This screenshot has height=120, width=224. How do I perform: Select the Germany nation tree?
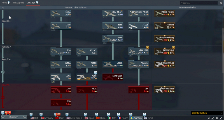[46, 118]
